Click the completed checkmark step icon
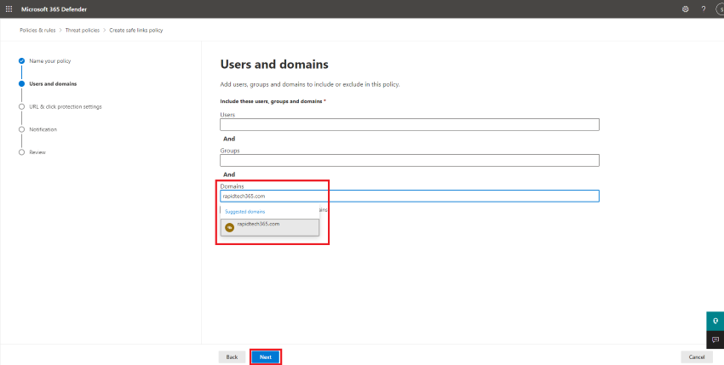This screenshot has width=724, height=365. click(21, 61)
